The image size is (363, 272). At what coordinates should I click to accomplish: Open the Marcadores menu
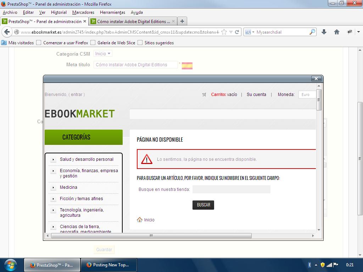(83, 12)
